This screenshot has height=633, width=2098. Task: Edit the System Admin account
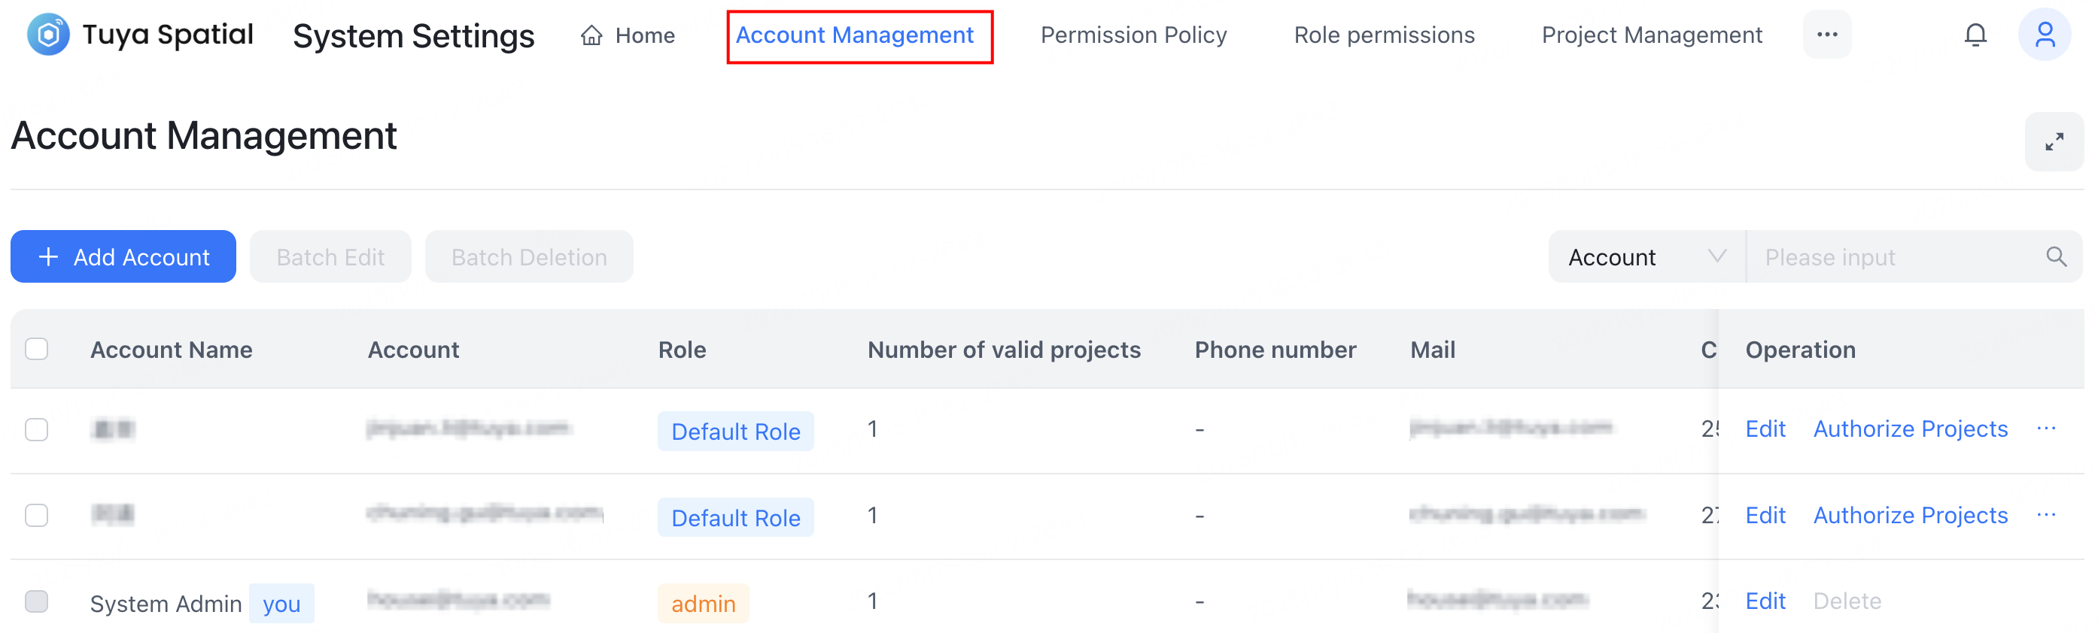pos(1765,601)
